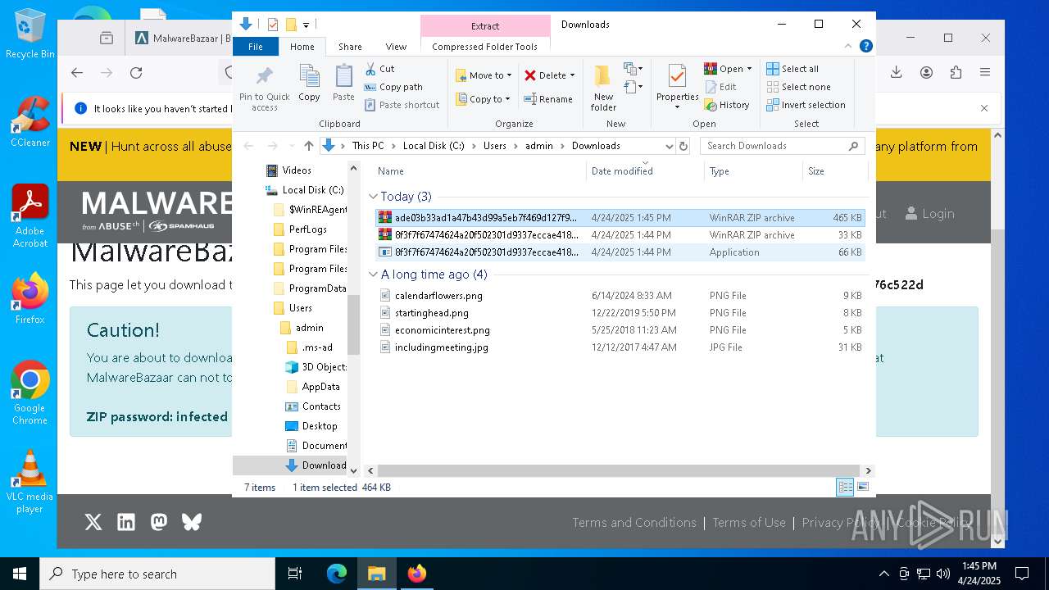Click Rename in Organize group

(548, 99)
